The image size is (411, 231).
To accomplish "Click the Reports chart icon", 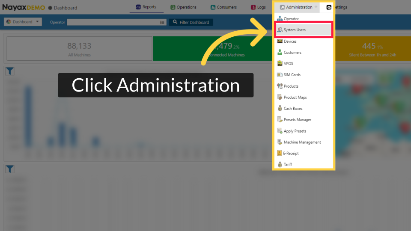I will point(138,7).
